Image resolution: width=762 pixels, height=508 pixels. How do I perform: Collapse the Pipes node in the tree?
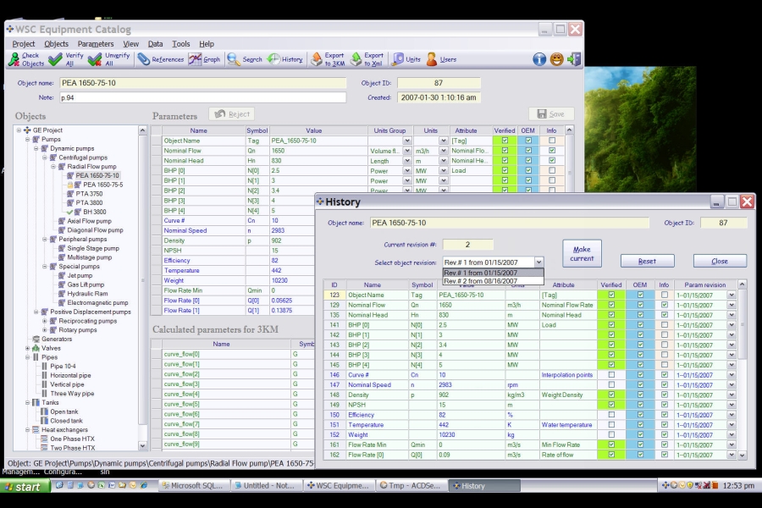[x=28, y=357]
